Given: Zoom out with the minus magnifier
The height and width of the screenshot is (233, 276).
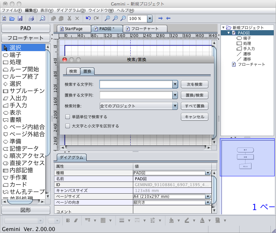Looking at the screenshot, I should pos(123,18).
